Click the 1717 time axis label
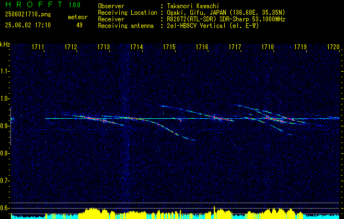Viewport: 344px width, 219px height. click(235, 47)
